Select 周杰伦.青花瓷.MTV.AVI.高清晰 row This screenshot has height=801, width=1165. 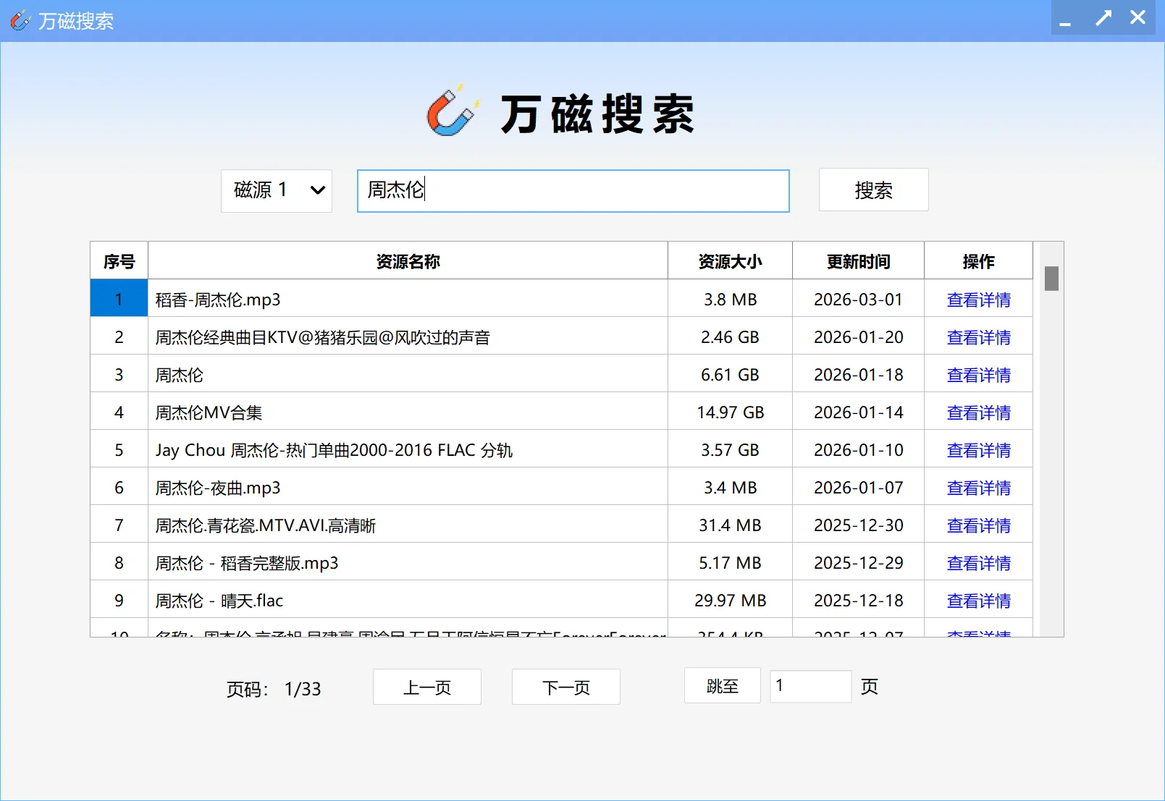pyautogui.click(x=408, y=525)
